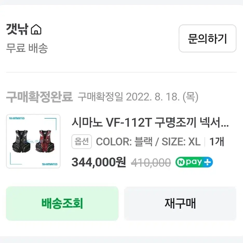
Task: Tap the Npay plus badge
Action: (x=194, y=162)
